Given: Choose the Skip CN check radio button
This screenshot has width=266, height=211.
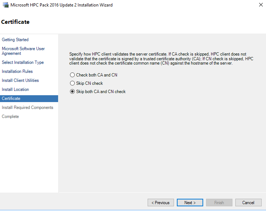Looking at the screenshot, I should tap(72, 83).
